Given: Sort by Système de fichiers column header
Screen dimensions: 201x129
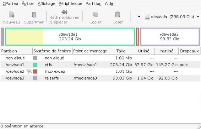Looking at the screenshot, I should pos(52,51).
